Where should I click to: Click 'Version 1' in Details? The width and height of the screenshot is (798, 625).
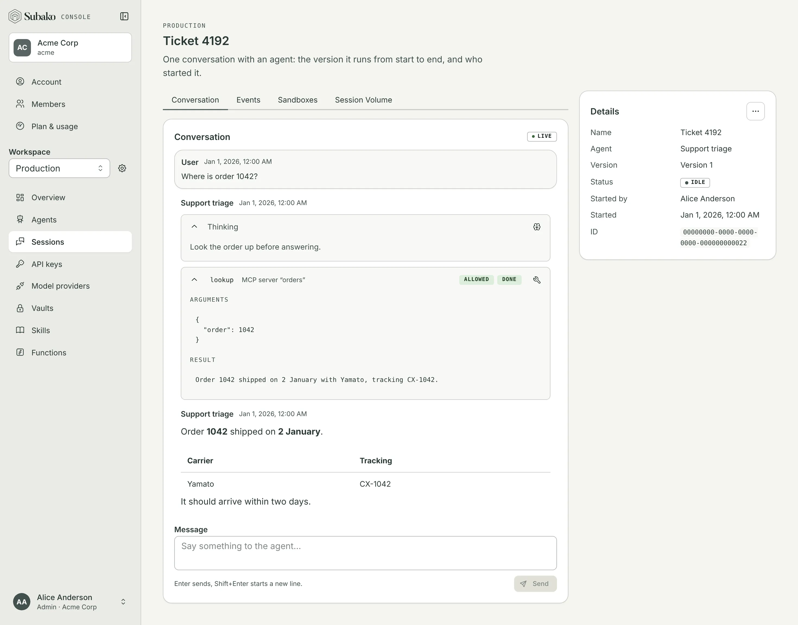696,165
